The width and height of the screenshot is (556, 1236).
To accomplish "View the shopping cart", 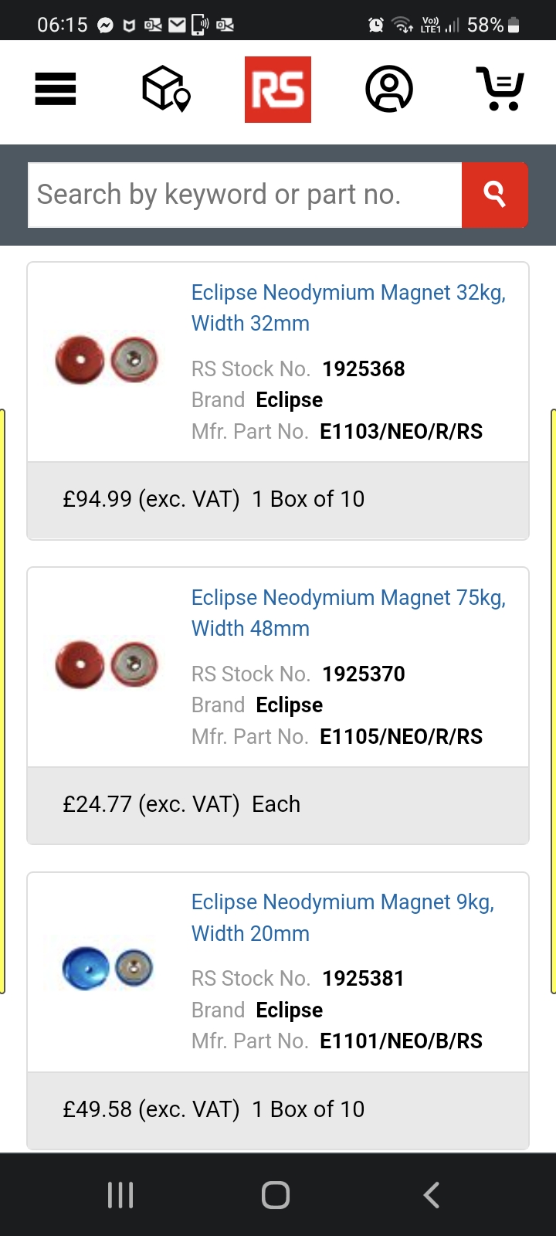I will point(500,89).
